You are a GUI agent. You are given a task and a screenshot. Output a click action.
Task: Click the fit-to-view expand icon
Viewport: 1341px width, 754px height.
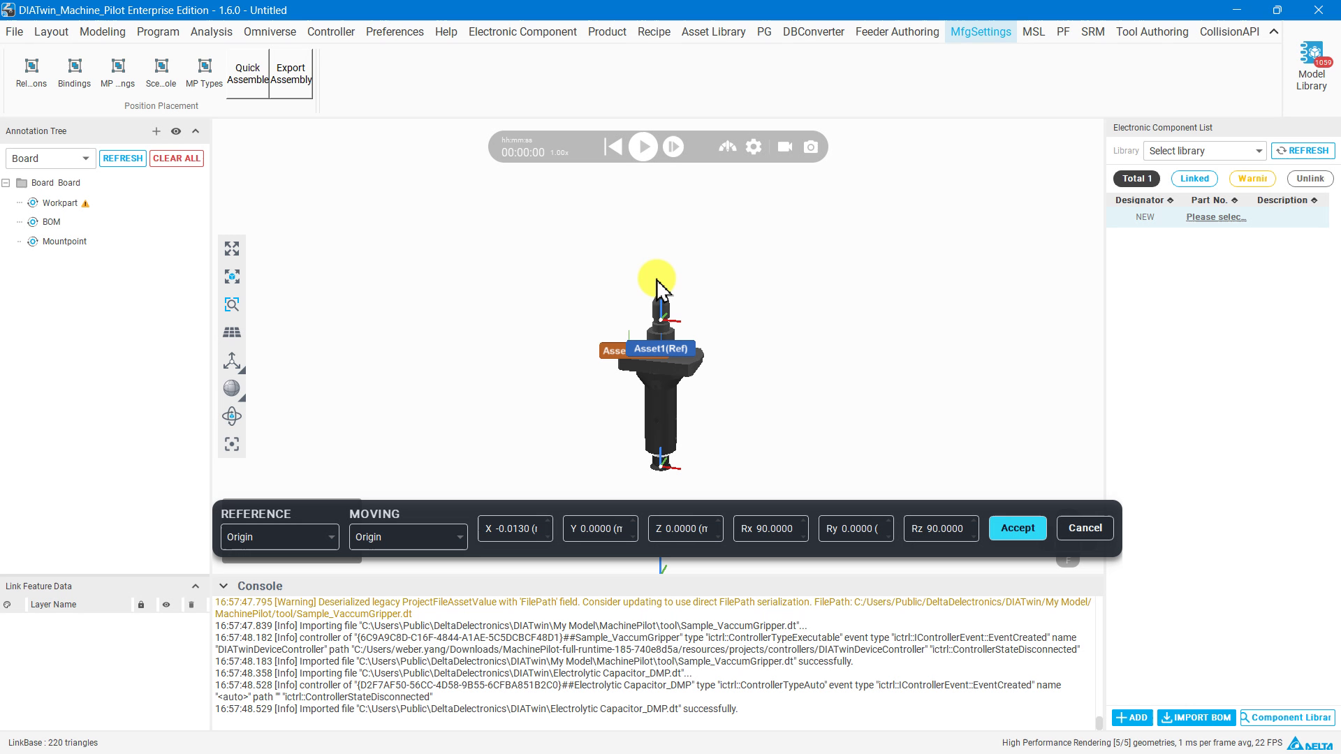(232, 249)
